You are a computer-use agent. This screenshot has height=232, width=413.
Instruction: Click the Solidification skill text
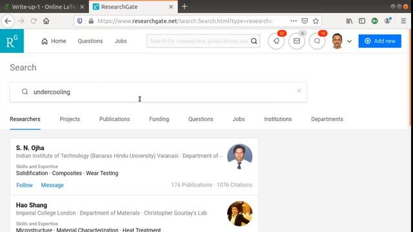pos(32,173)
